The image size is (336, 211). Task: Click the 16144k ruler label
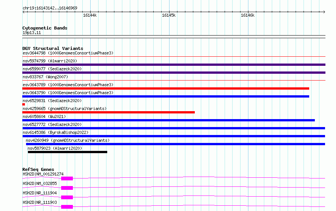[90, 15]
